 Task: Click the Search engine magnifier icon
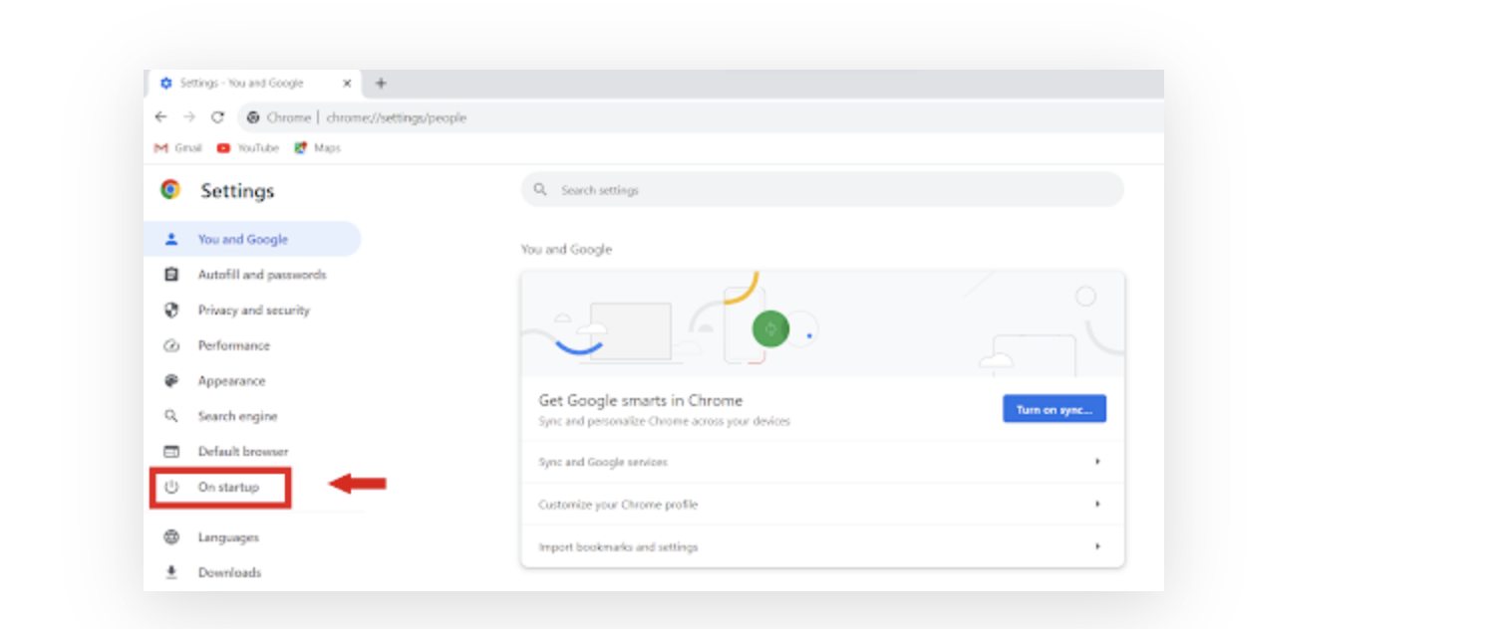pyautogui.click(x=171, y=416)
